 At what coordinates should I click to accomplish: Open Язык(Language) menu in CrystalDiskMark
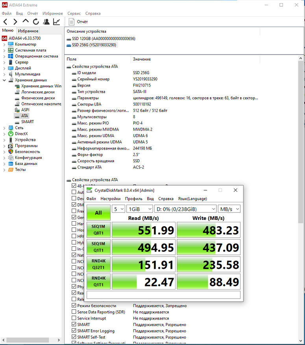192,199
